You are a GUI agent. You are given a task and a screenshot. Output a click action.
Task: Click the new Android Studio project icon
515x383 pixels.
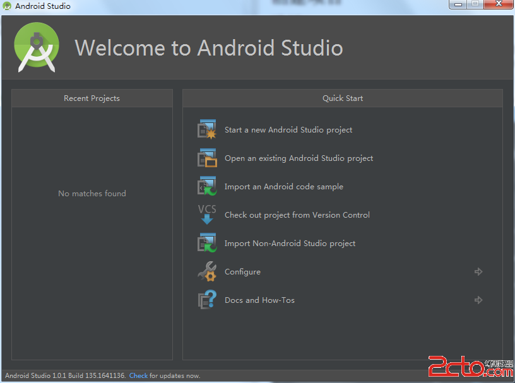(x=207, y=129)
